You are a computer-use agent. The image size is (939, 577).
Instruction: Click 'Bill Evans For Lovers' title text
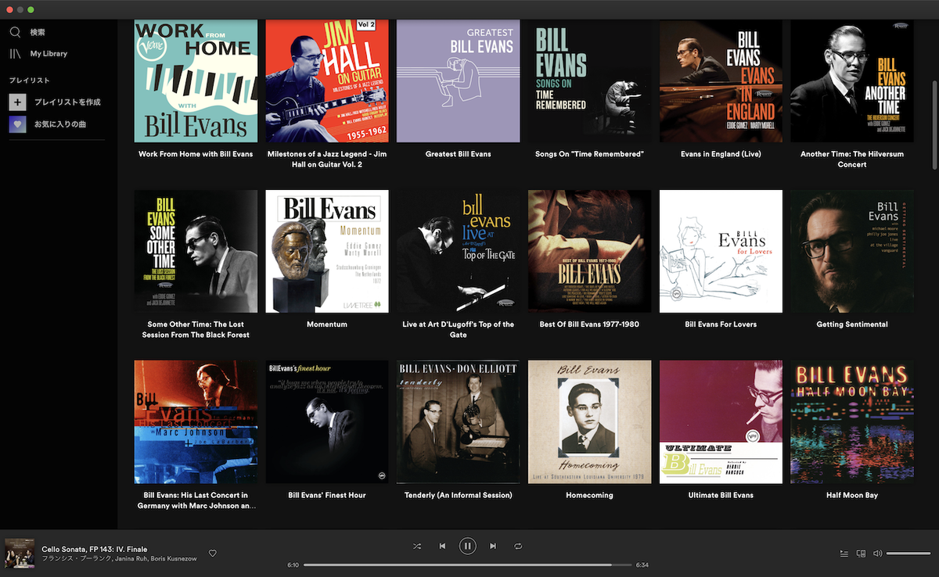[x=721, y=324]
